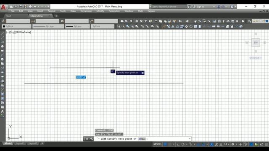
Task: Click the Copy icon in the standard toolbar
Action: pyautogui.click(x=161, y=21)
